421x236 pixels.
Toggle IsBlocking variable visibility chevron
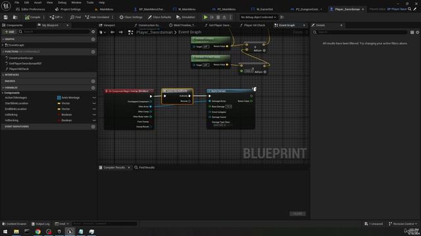point(94,121)
